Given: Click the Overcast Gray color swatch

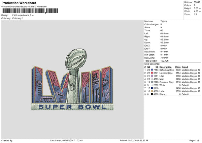Looking at the screenshot, I should [152, 82].
